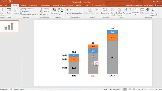Open the Inicio ribbon tab

point(7,5)
